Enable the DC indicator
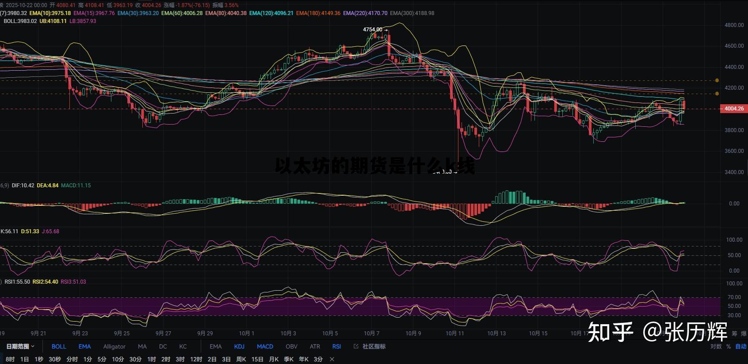The width and height of the screenshot is (748, 364). pos(163,347)
